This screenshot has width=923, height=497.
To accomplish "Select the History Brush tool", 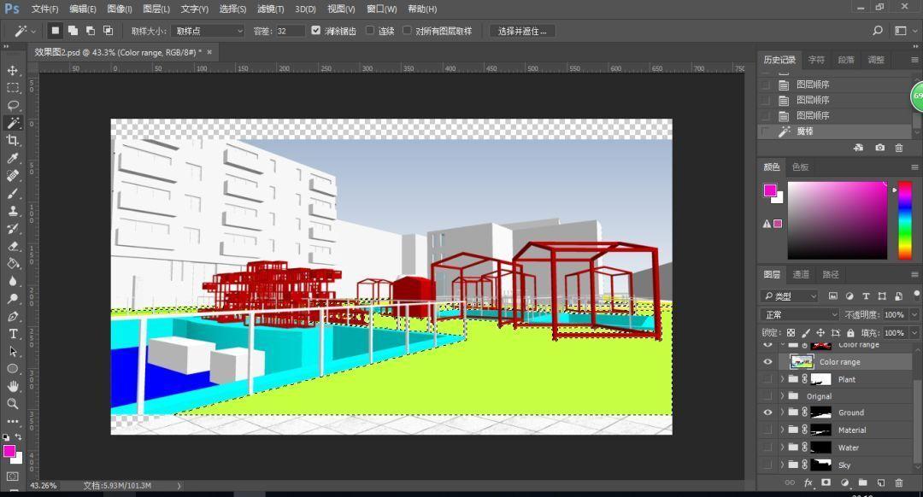I will click(13, 228).
